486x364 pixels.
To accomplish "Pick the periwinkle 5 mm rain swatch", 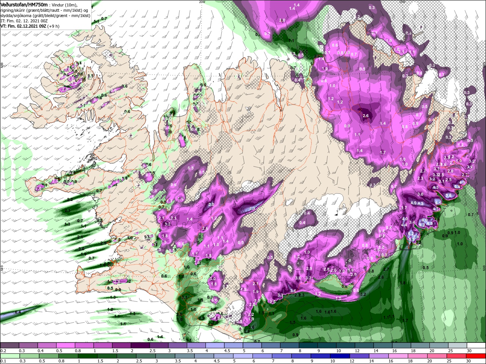I will click(243, 356).
